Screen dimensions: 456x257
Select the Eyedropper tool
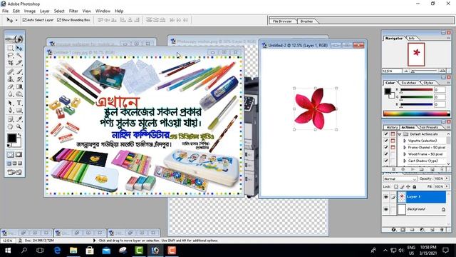pyautogui.click(x=19, y=119)
